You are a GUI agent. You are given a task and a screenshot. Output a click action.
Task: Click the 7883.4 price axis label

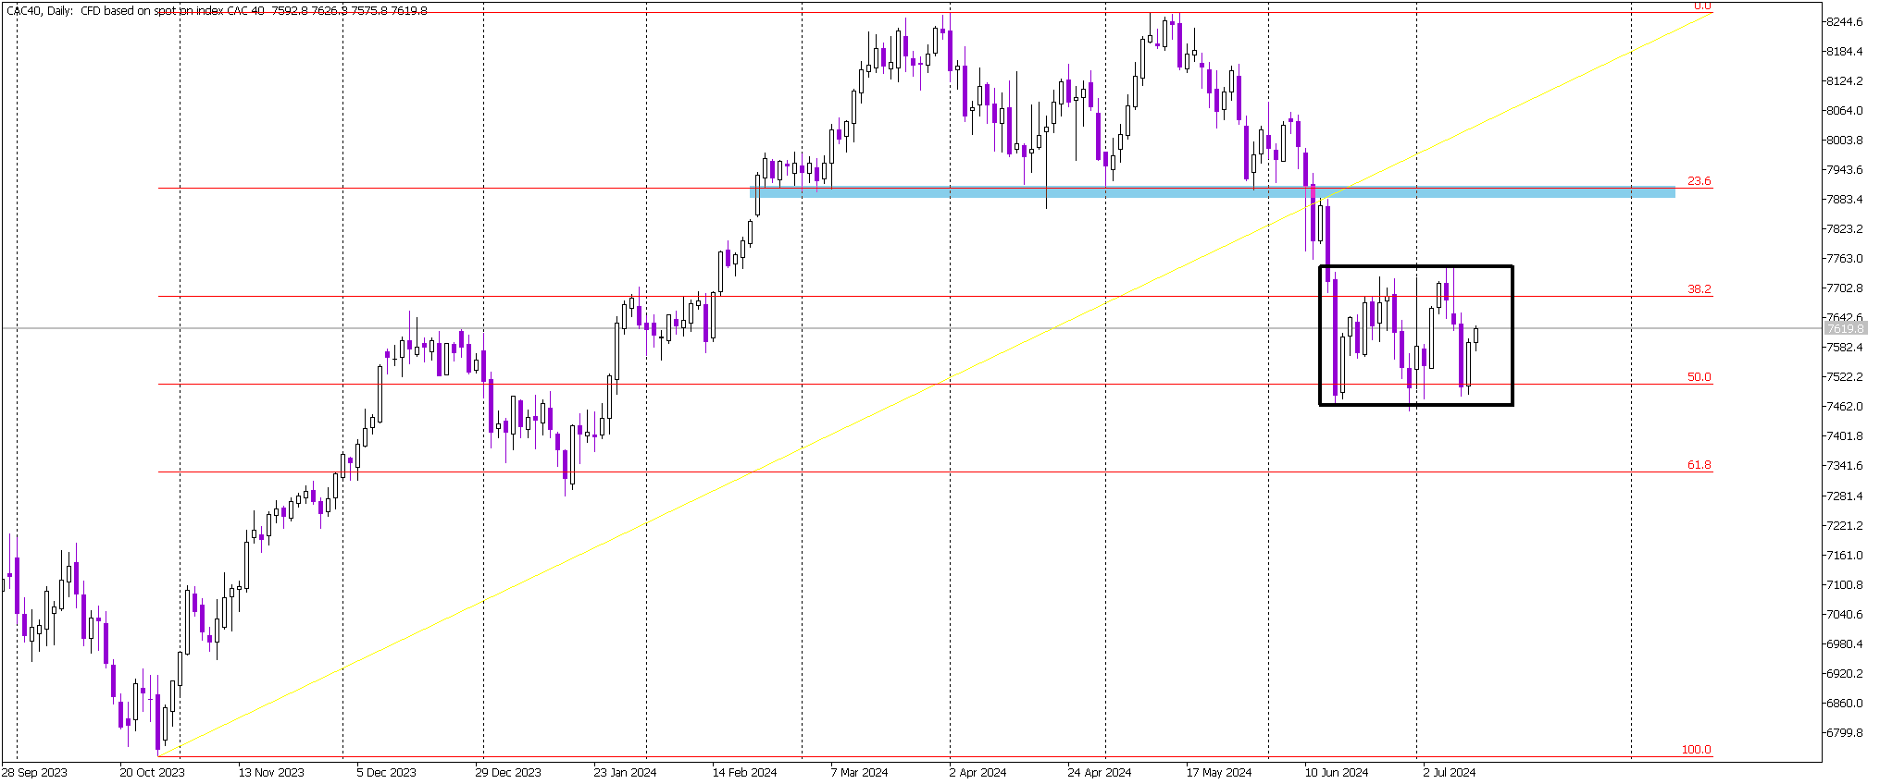point(1845,200)
